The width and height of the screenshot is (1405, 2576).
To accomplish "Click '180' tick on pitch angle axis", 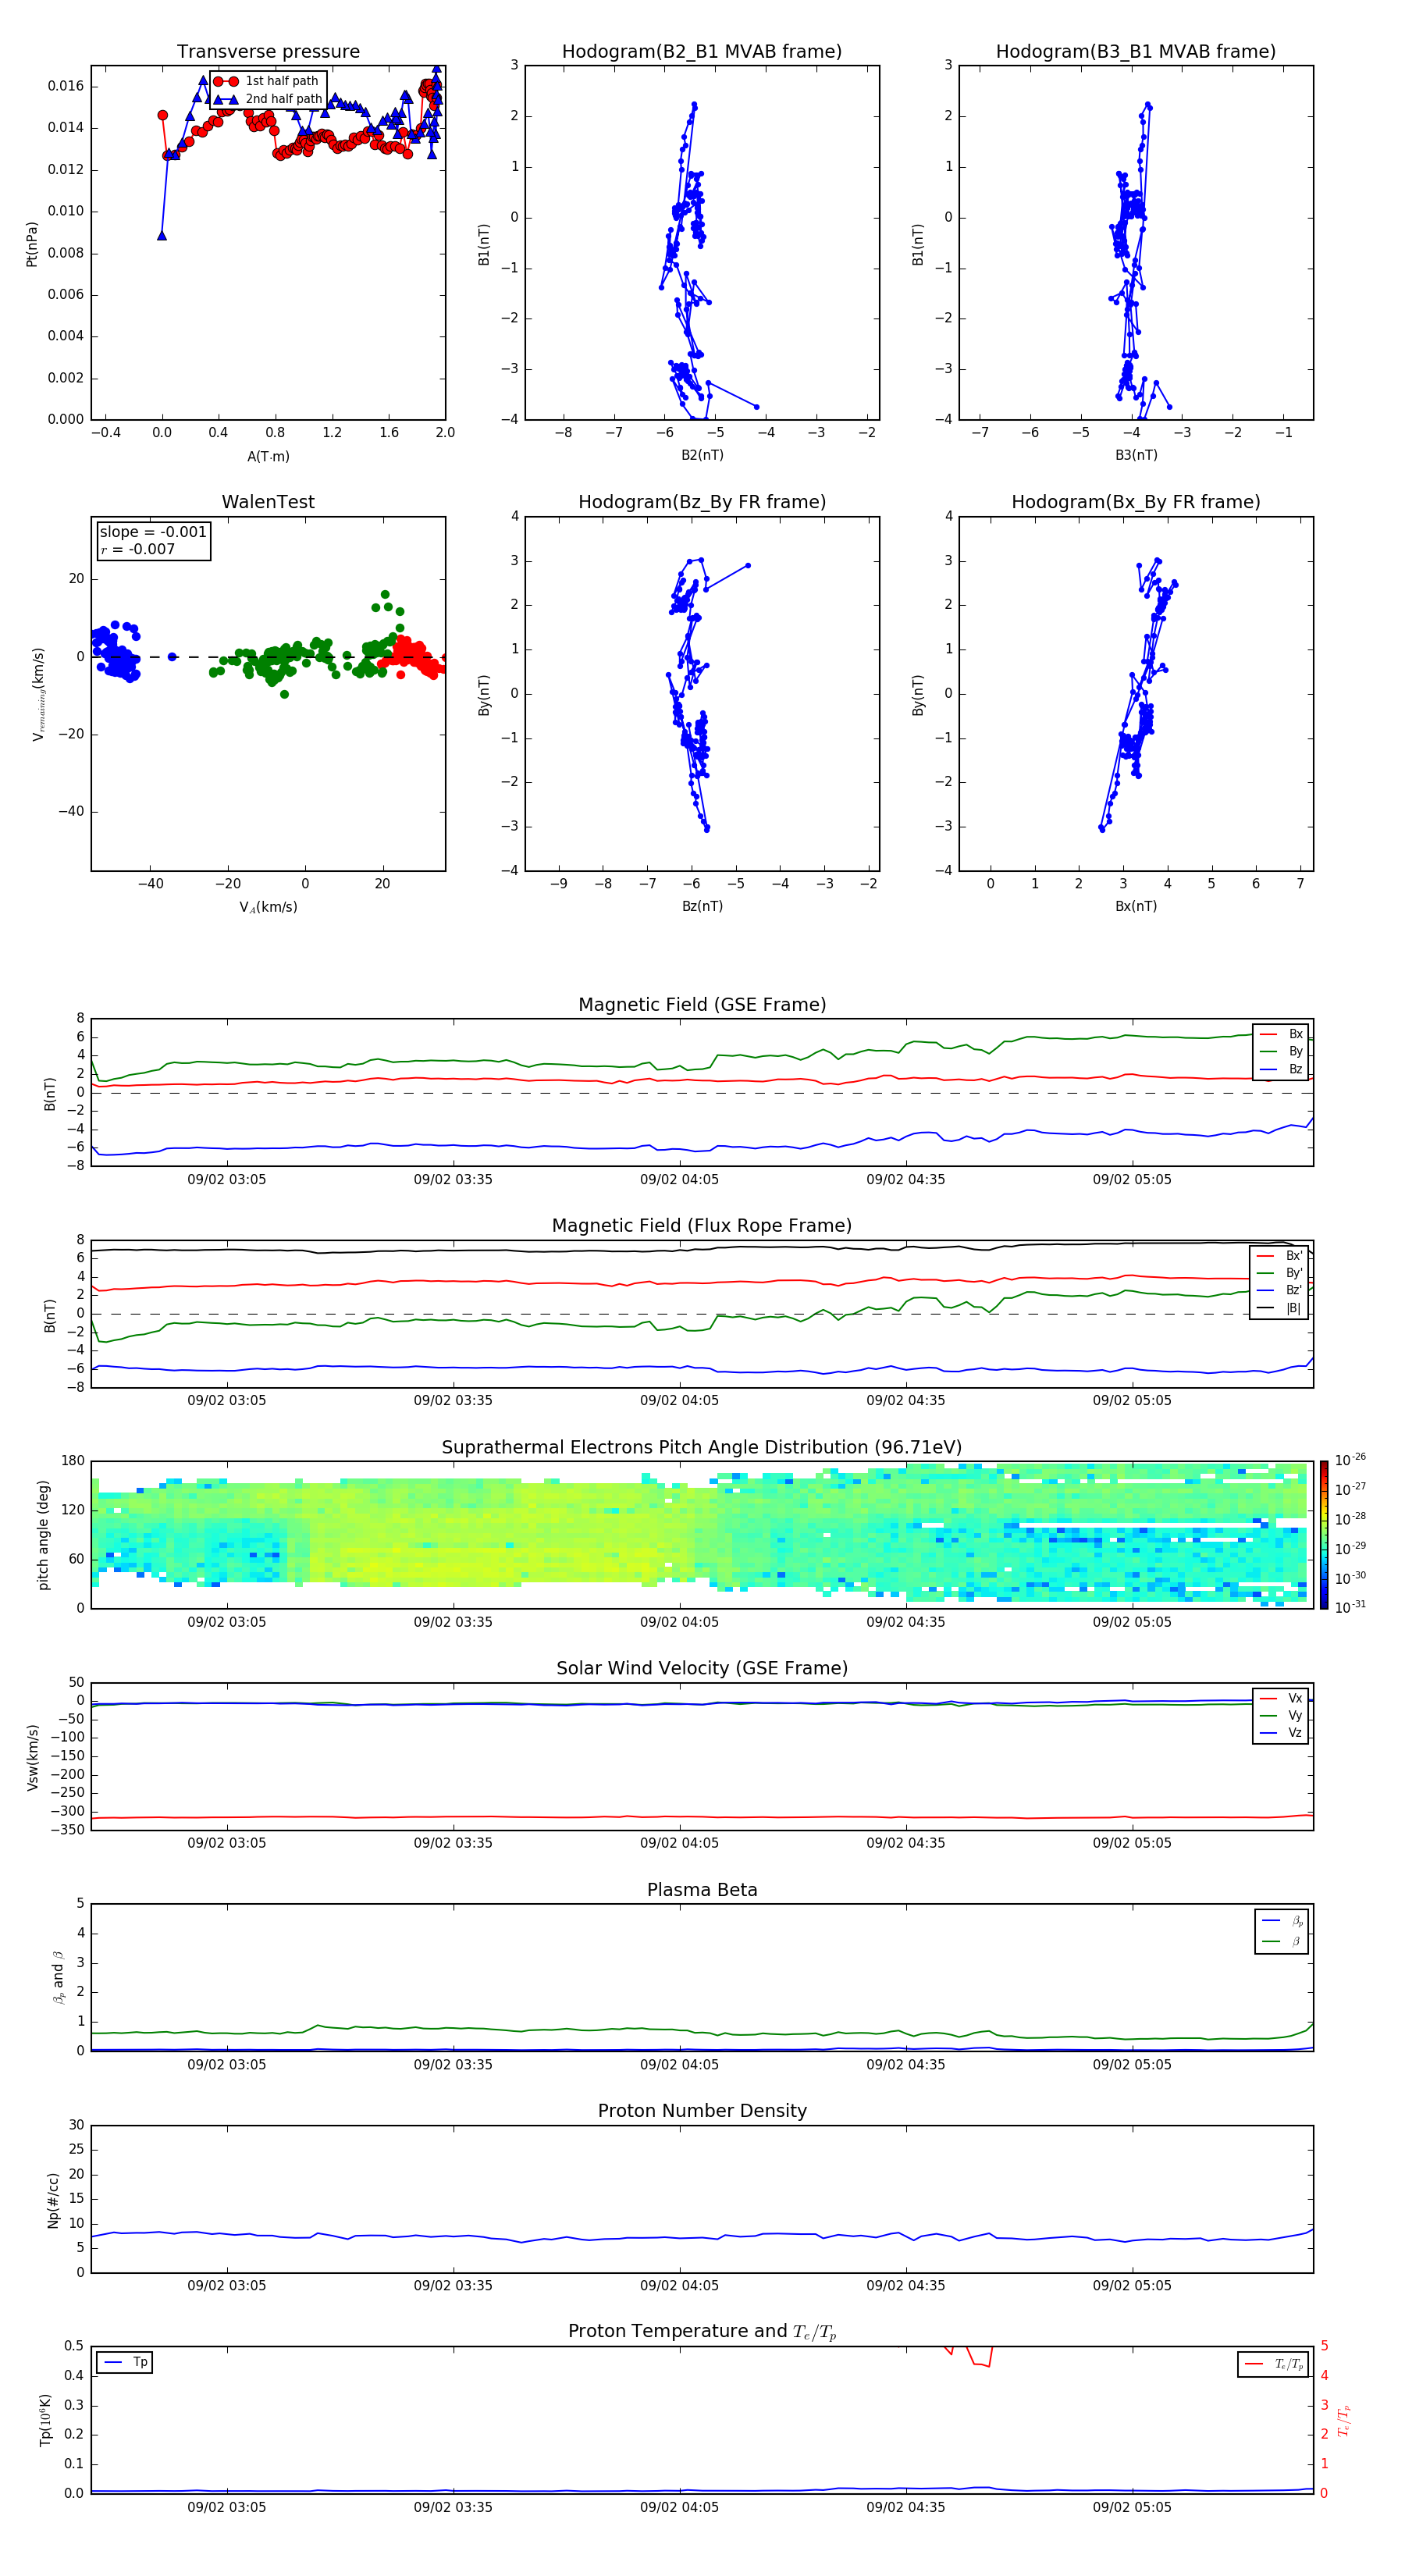I will click(x=72, y=1461).
